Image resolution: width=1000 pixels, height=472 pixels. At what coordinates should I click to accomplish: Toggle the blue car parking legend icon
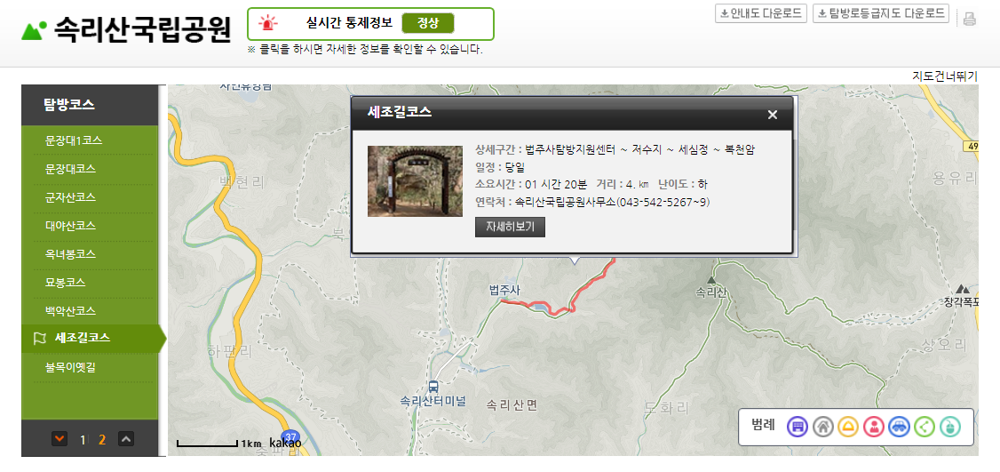tap(900, 426)
